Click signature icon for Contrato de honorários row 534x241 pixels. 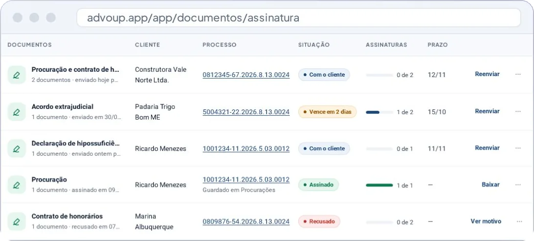pyautogui.click(x=16, y=221)
